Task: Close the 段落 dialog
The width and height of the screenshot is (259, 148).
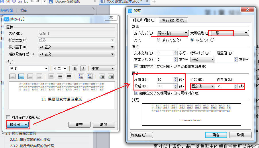Action: tap(248, 9)
